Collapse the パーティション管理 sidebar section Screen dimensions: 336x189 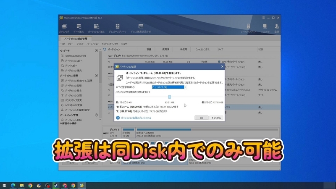[96, 115]
